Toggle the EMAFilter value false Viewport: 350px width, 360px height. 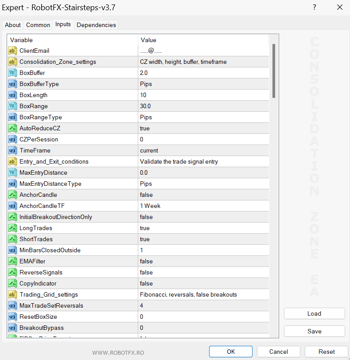click(203, 261)
